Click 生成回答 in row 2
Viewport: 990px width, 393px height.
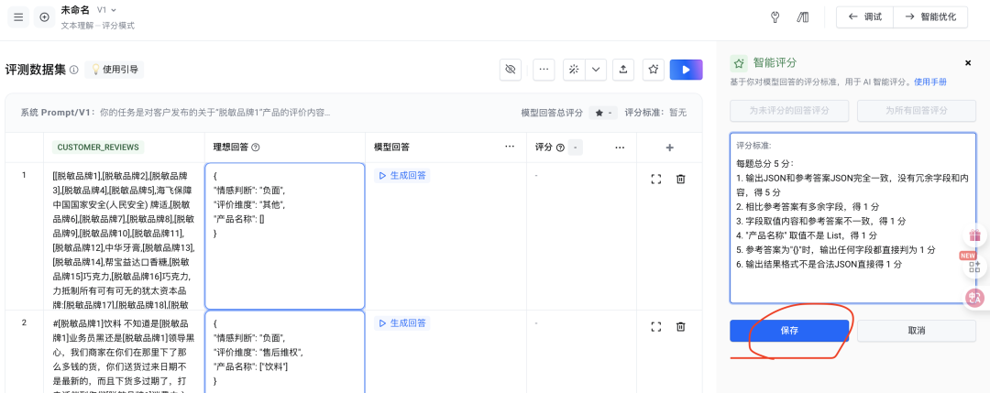(402, 323)
